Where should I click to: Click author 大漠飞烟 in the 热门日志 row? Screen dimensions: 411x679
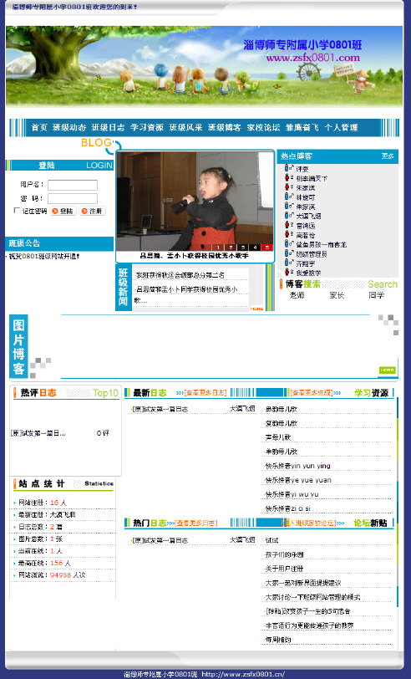[242, 540]
